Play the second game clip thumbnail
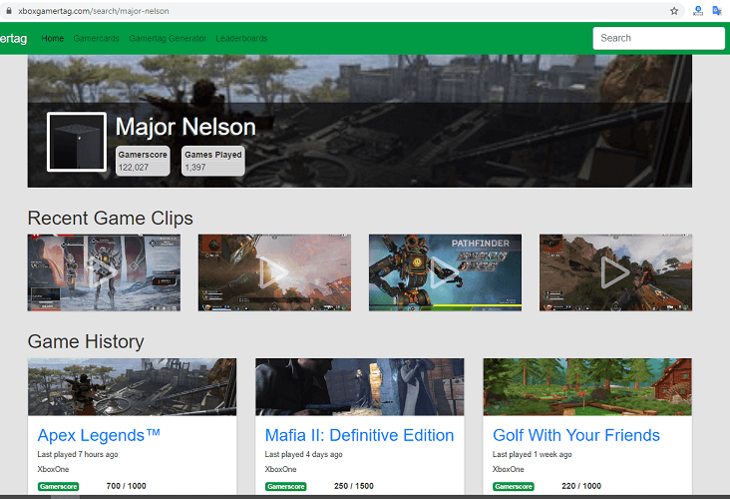Screen dimensions: 730x499 coord(274,272)
